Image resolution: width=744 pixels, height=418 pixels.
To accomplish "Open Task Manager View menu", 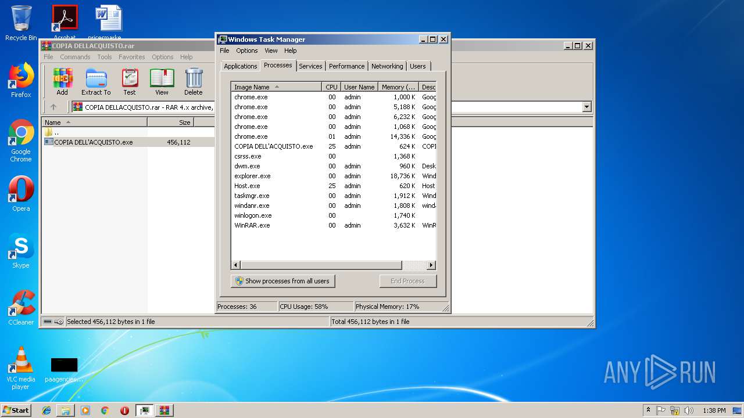I will [x=271, y=51].
